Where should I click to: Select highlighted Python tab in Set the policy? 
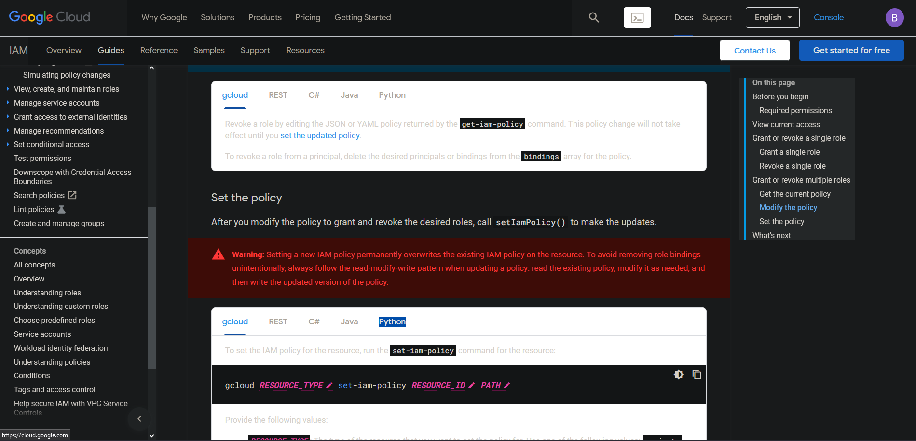click(392, 321)
